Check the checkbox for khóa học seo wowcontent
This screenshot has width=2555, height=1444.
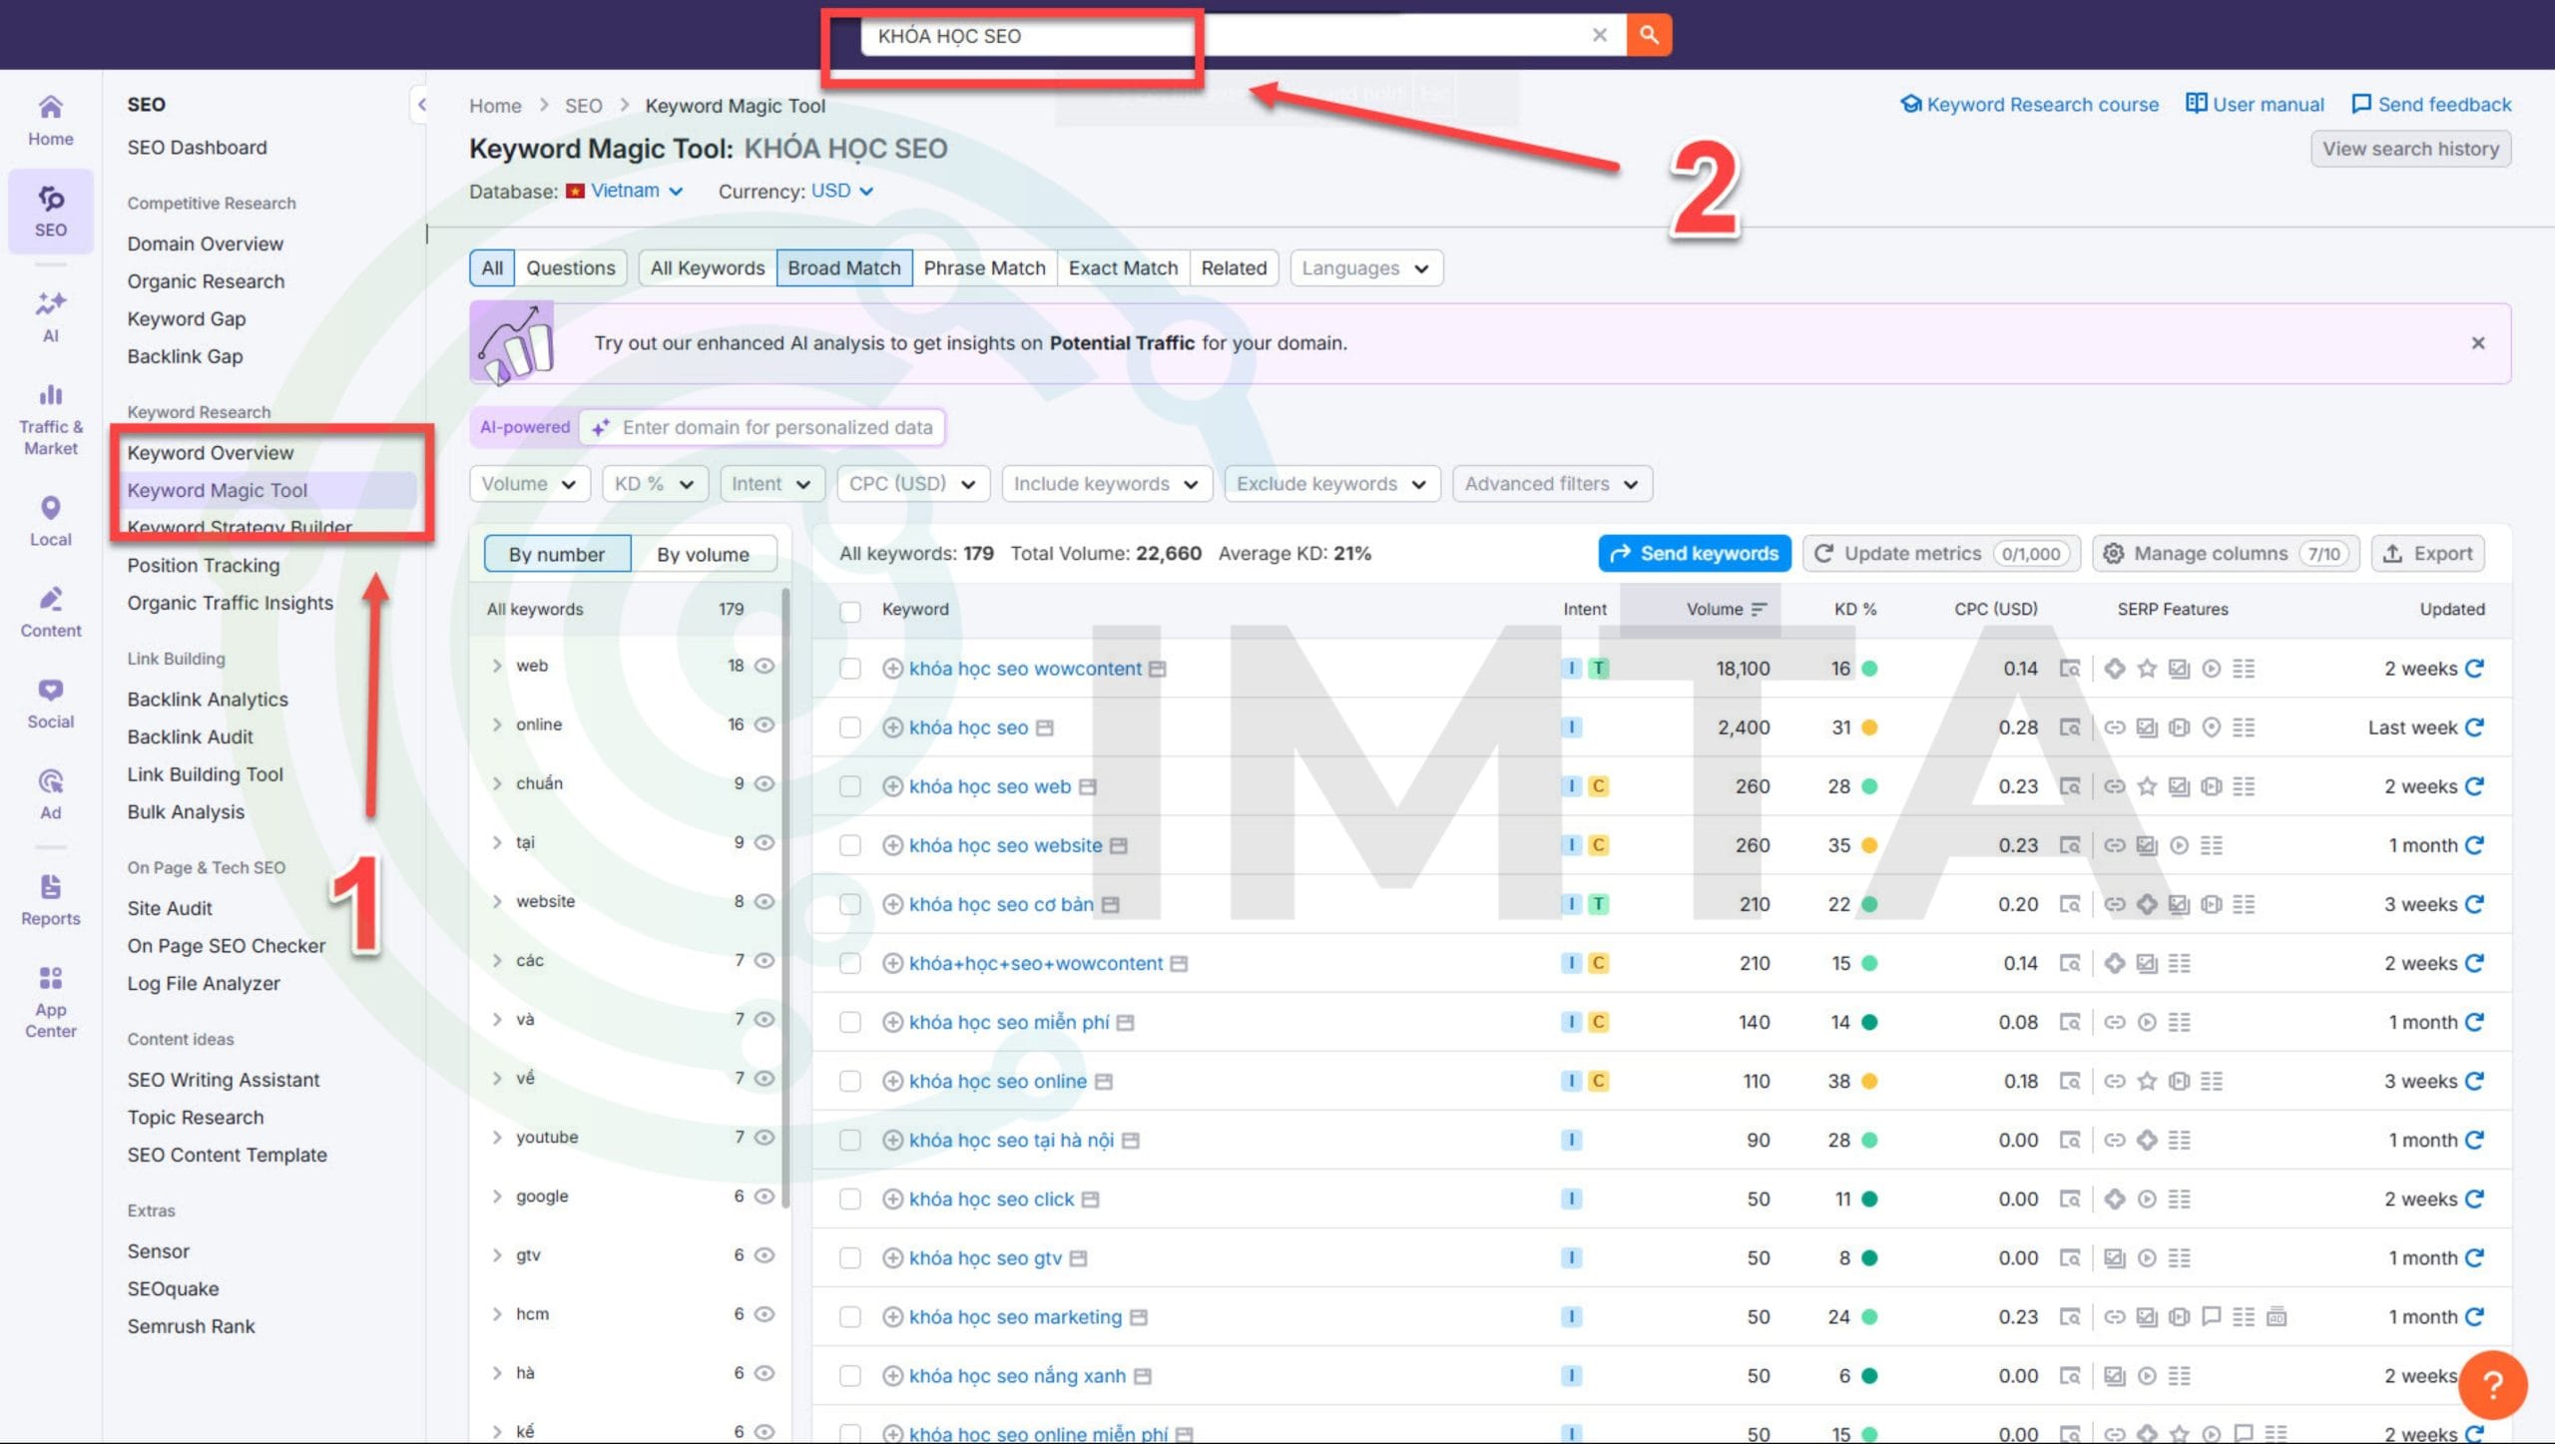(850, 669)
